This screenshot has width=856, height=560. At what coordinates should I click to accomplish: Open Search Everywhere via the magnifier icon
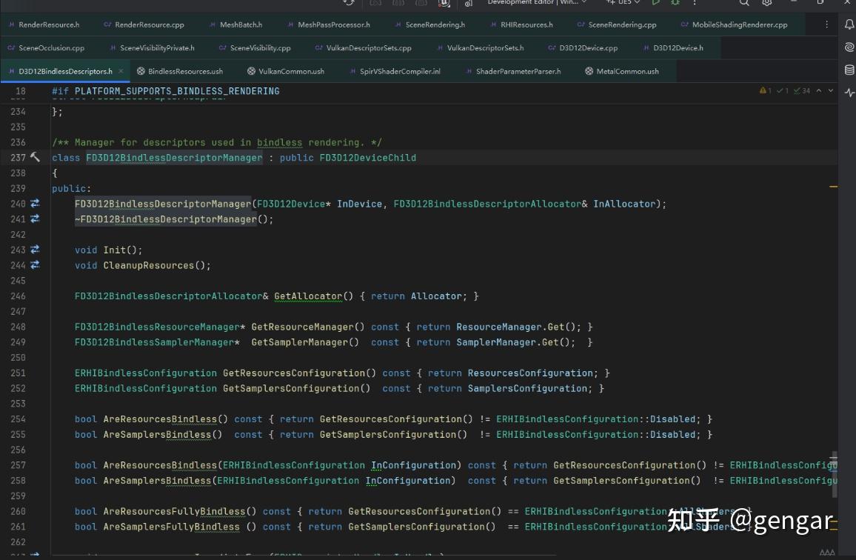744,4
